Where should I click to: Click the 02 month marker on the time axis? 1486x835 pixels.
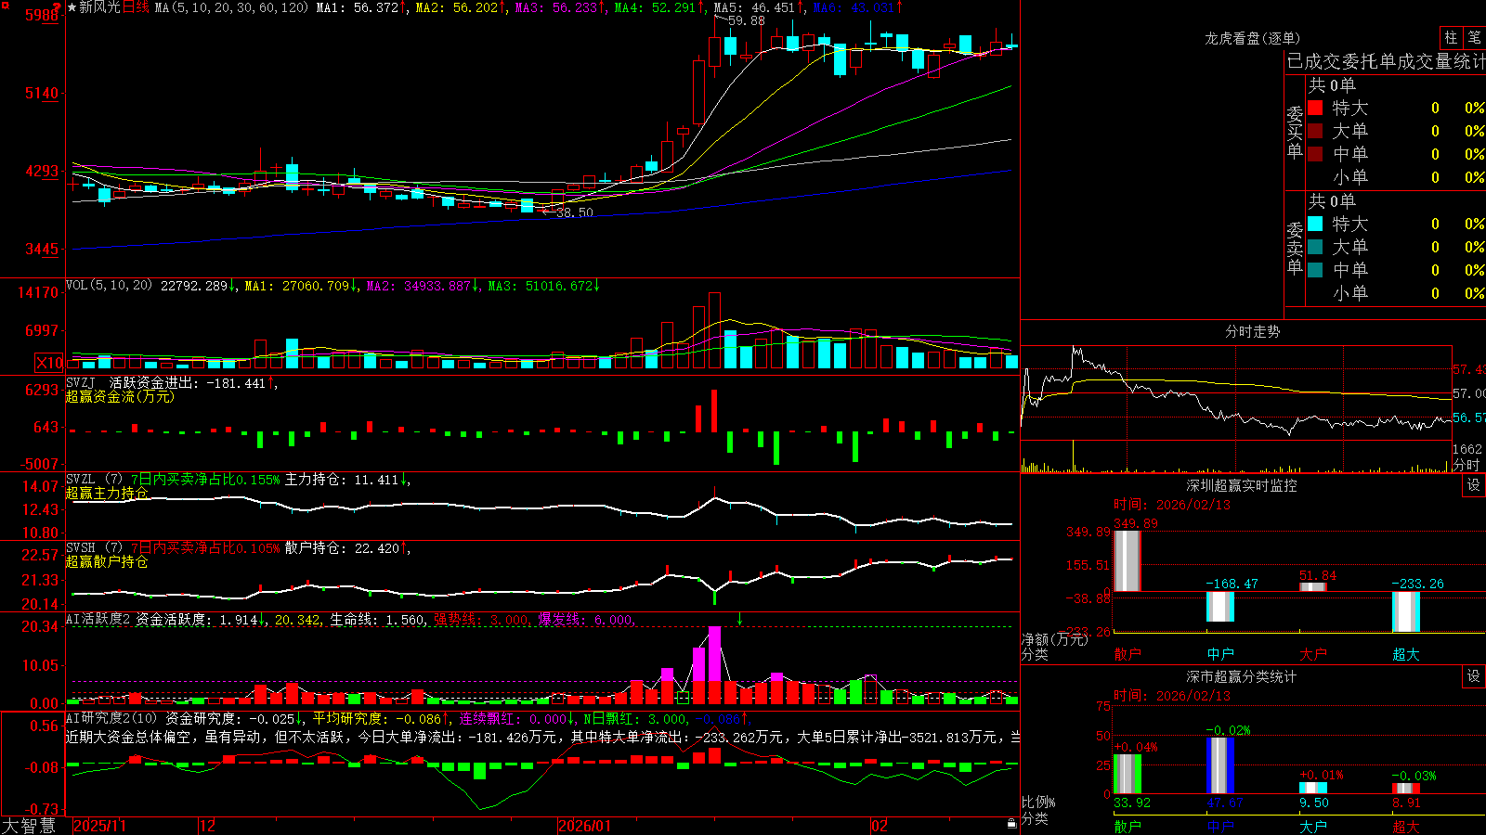coord(880,826)
